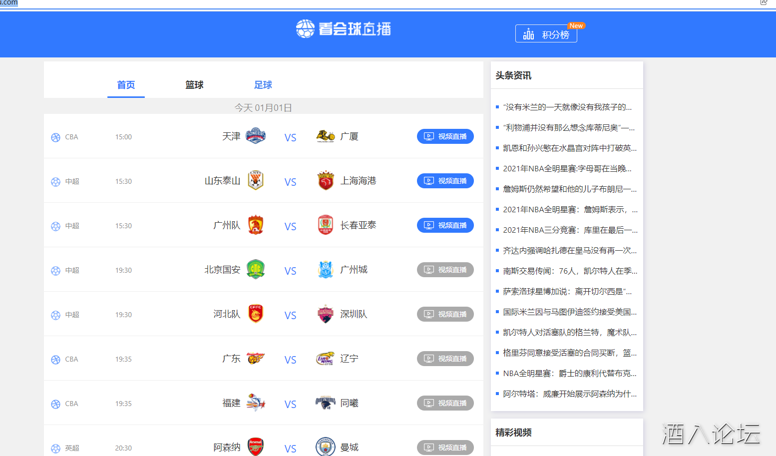This screenshot has height=456, width=776.
Task: Click the 阿森纳 Arsenal club crest
Action: point(255,446)
